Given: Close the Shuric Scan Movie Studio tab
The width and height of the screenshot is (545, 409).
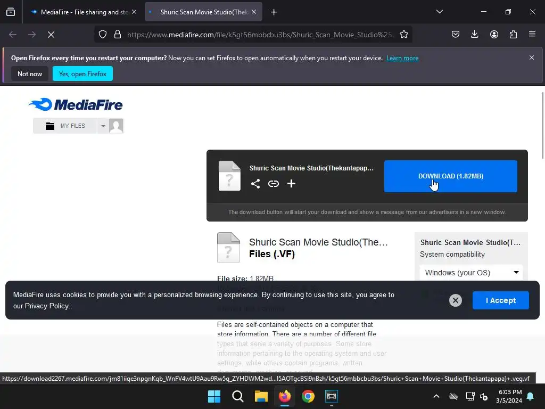Looking at the screenshot, I should point(254,12).
